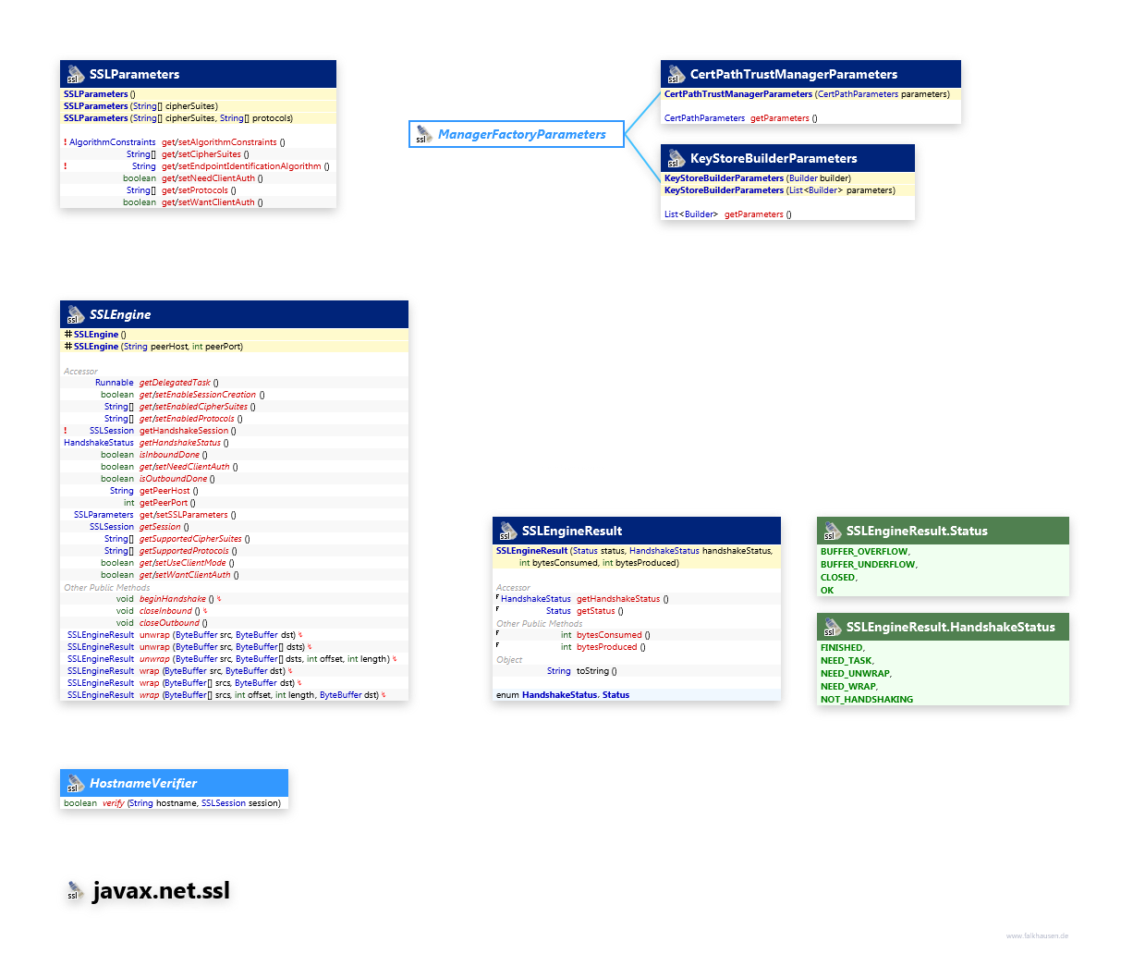This screenshot has height=978, width=1121.
Task: Click the javax.net.ssl package title
Action: pos(161,891)
